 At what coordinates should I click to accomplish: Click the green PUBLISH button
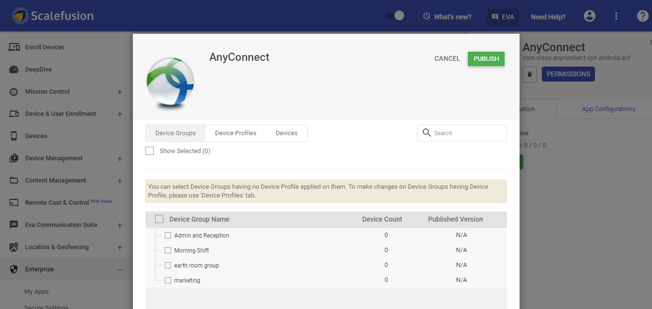[x=486, y=59]
